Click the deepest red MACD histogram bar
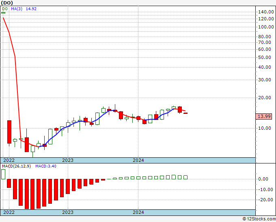Screen dimensions: 276x222 pos(32,194)
